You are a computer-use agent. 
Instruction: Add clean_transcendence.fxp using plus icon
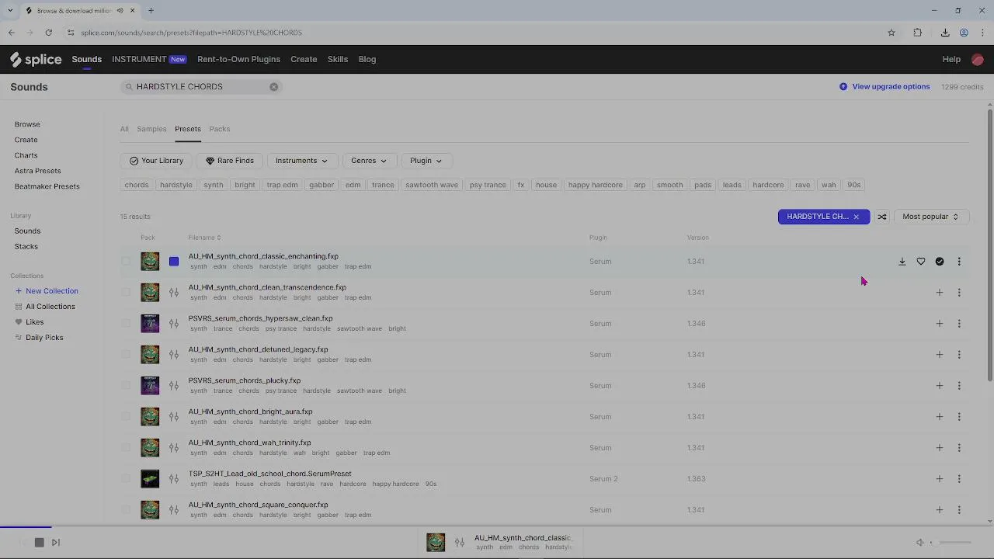(939, 293)
